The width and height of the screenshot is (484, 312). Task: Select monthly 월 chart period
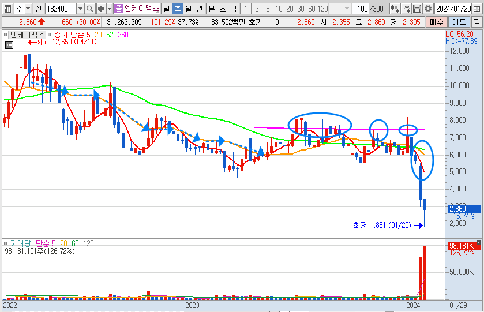pos(188,9)
